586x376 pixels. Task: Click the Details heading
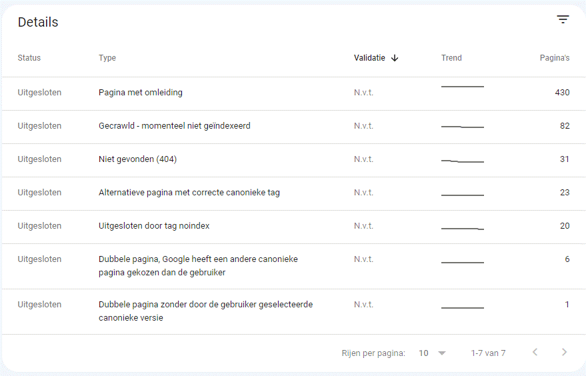38,23
